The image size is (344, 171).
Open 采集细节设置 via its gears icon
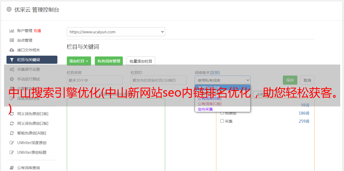pyautogui.click(x=12, y=69)
